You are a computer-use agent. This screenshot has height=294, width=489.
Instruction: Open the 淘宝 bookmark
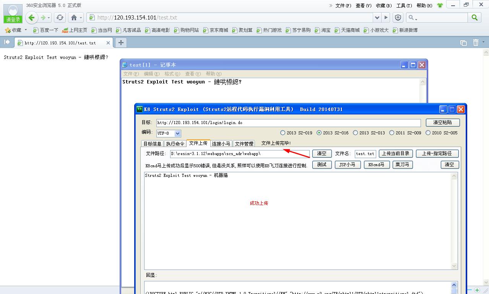323,30
